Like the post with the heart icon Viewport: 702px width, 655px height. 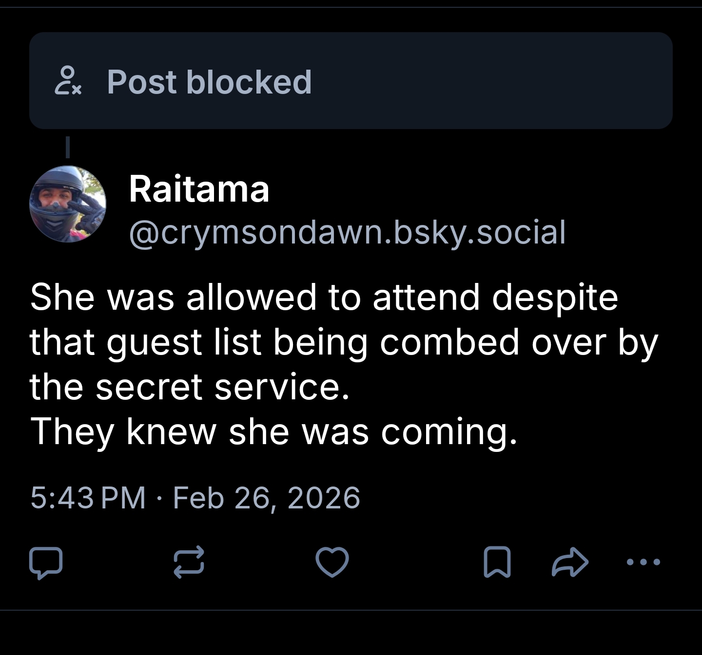click(332, 562)
